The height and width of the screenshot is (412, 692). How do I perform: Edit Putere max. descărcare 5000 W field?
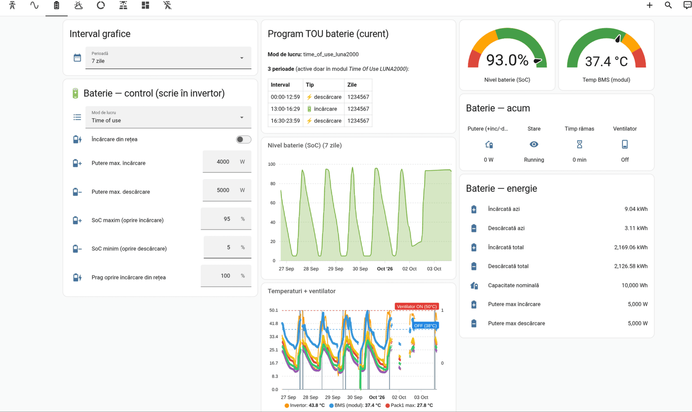coord(227,190)
